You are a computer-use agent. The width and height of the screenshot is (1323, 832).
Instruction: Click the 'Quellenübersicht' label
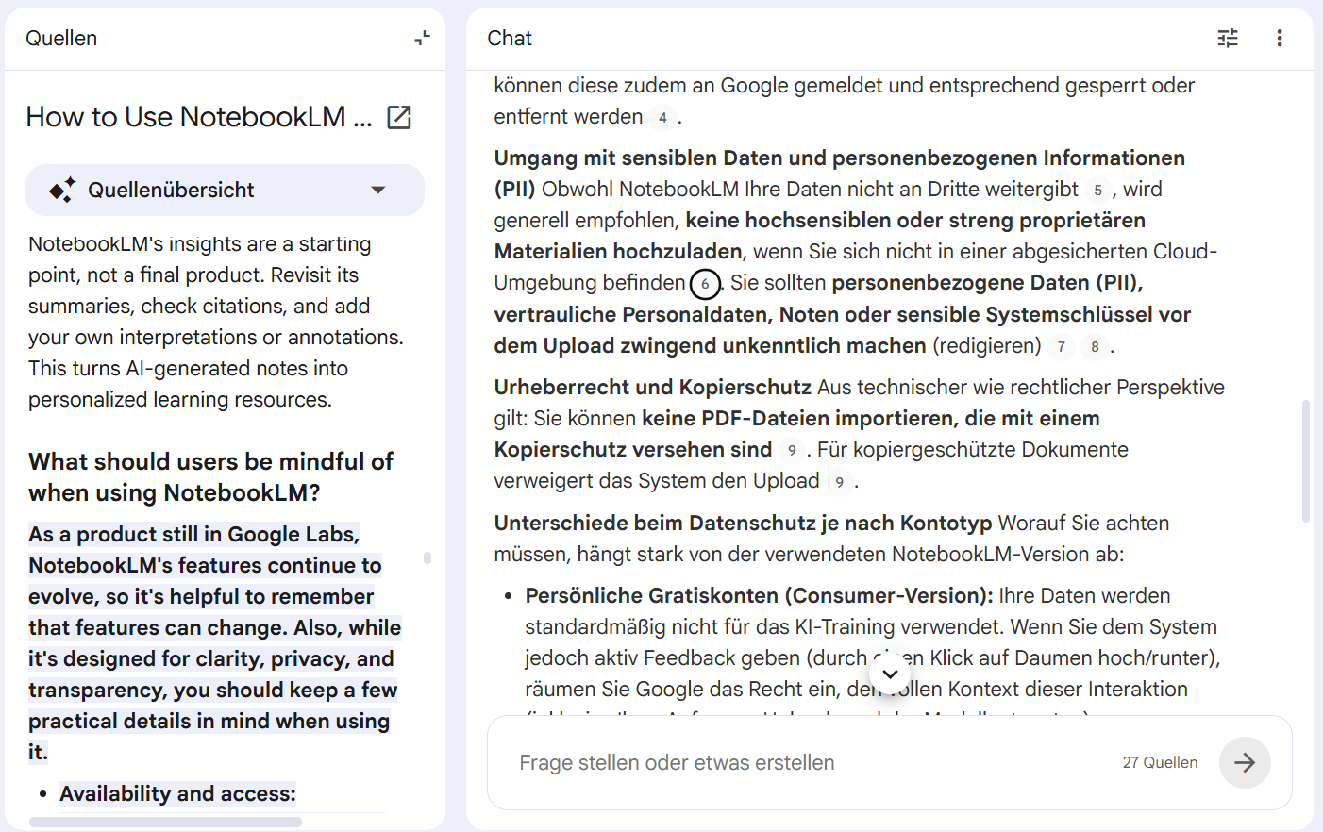[x=171, y=190]
